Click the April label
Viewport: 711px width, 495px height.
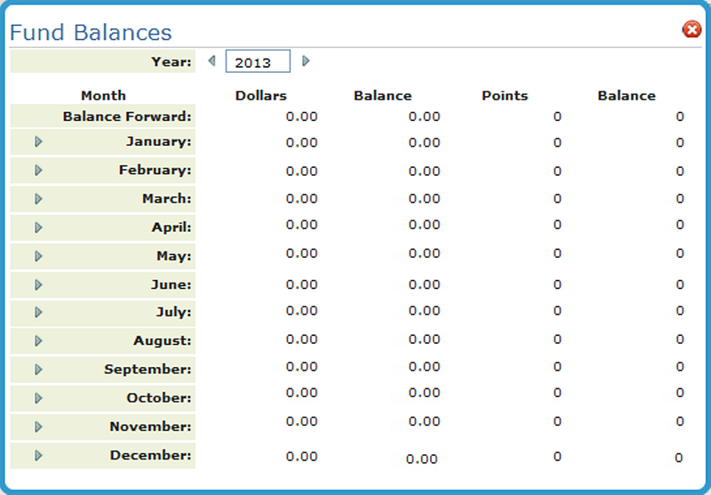172,228
